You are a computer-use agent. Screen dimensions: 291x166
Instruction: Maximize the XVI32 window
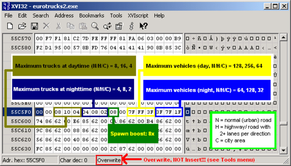[275, 6]
